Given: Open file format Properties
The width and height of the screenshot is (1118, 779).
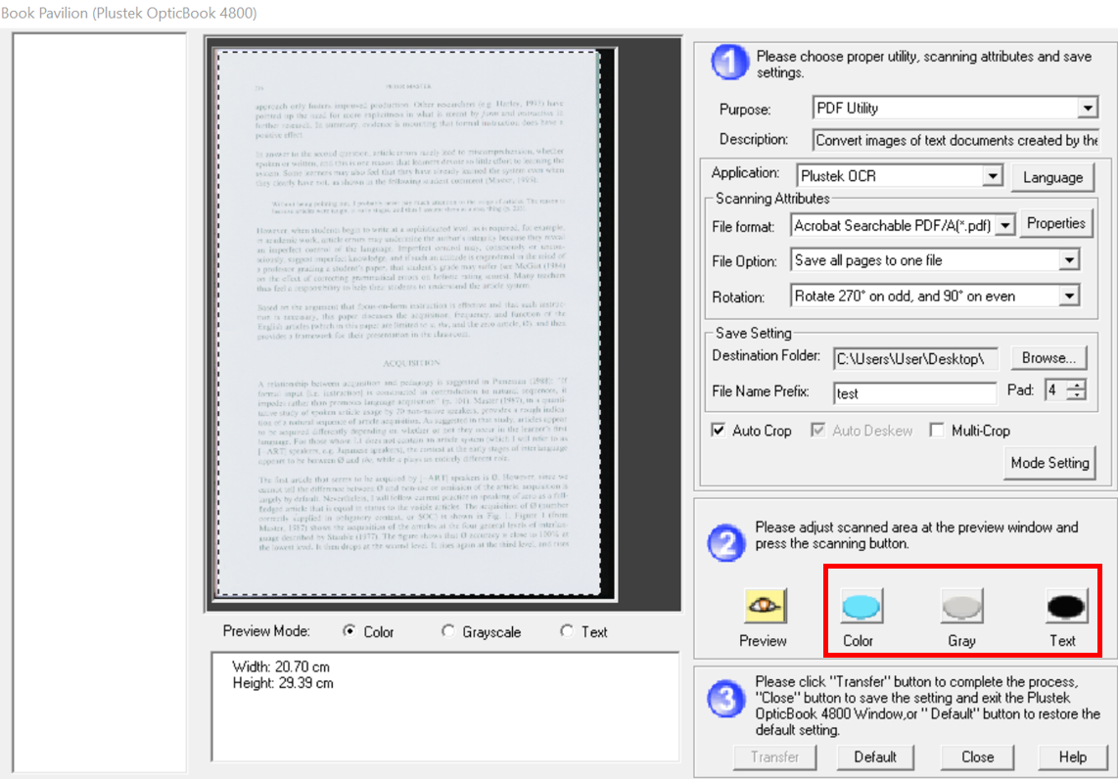Looking at the screenshot, I should click(1055, 224).
